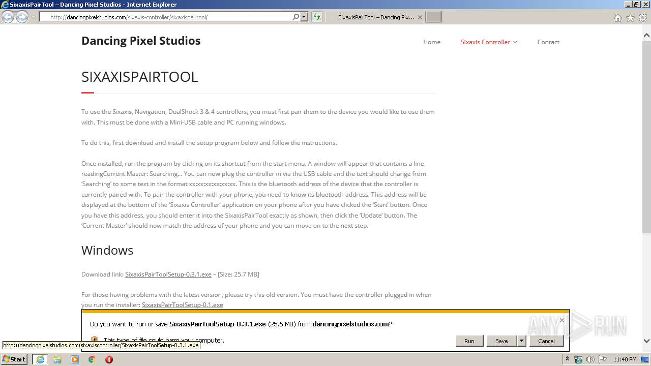Expand the Sixaxis Controller chevron
This screenshot has height=366, width=651.
tap(515, 42)
